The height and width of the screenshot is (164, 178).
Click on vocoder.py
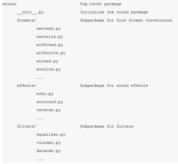pos(49,143)
